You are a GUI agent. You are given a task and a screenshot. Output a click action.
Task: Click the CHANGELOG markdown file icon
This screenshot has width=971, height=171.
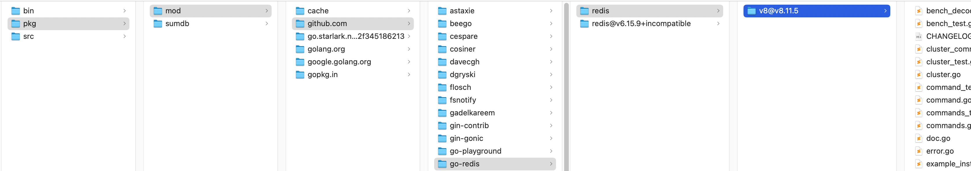tap(918, 37)
